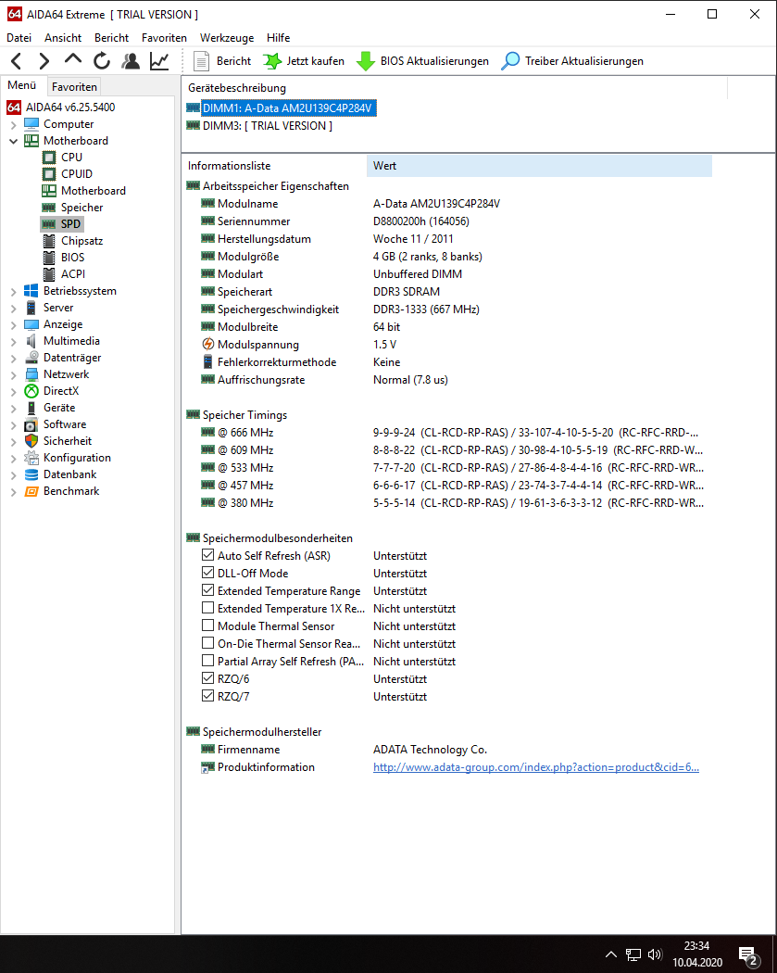The height and width of the screenshot is (973, 777).
Task: Expand the Anzeige node
Action: pos(14,325)
